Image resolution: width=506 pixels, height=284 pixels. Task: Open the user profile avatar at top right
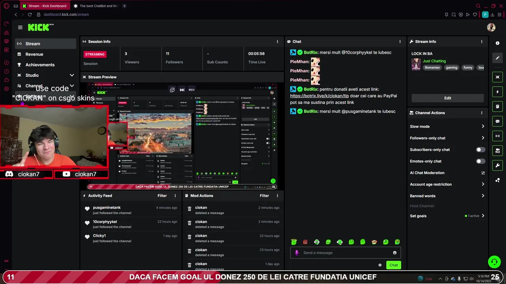pos(491,27)
